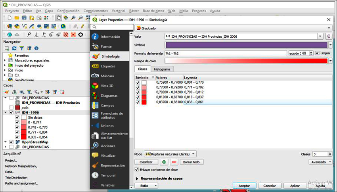Screen dimensions: 337x192
Task: Select the Vista 3D sidebar icon
Action: 95,86
